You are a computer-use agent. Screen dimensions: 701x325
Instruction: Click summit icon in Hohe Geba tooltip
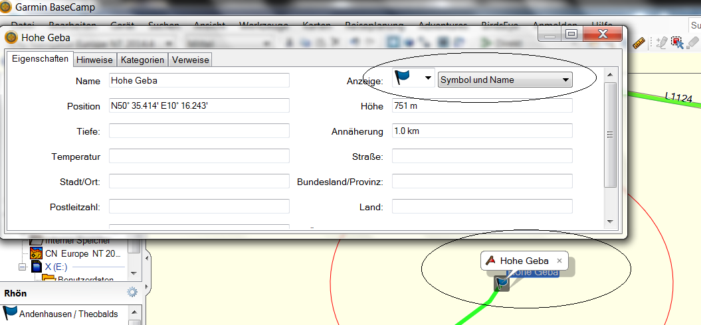point(490,261)
